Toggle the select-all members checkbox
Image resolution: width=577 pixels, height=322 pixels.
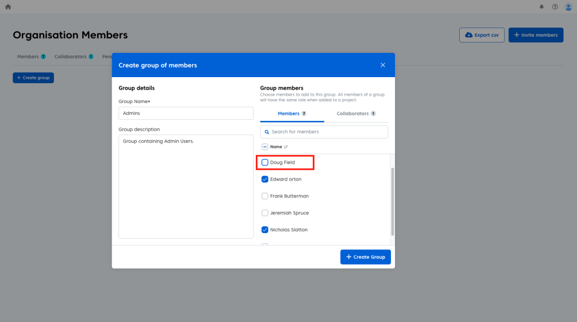tap(265, 147)
